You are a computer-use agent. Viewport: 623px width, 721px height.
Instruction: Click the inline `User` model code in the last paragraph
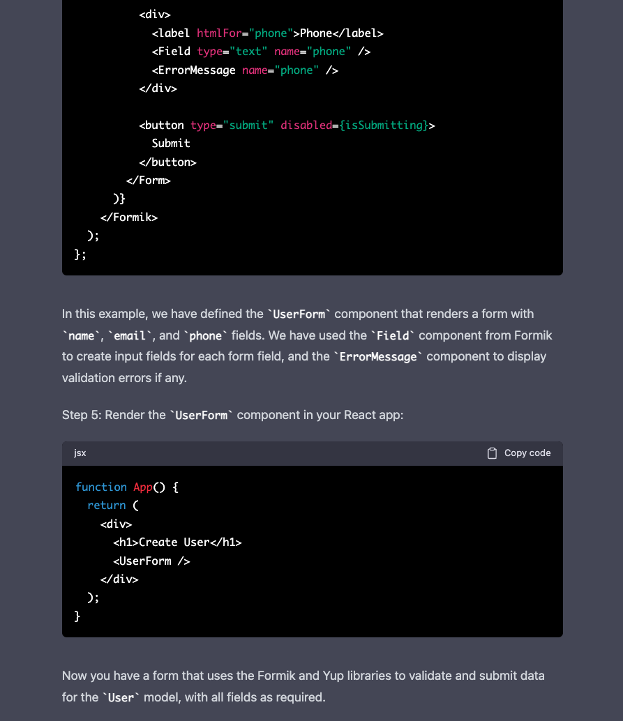tap(121, 697)
